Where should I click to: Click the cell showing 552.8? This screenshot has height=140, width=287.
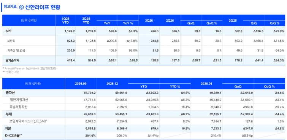click(239, 31)
